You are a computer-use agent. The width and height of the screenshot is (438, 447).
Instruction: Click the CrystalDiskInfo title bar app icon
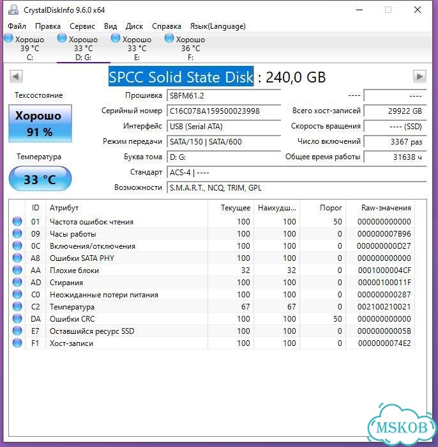click(13, 10)
